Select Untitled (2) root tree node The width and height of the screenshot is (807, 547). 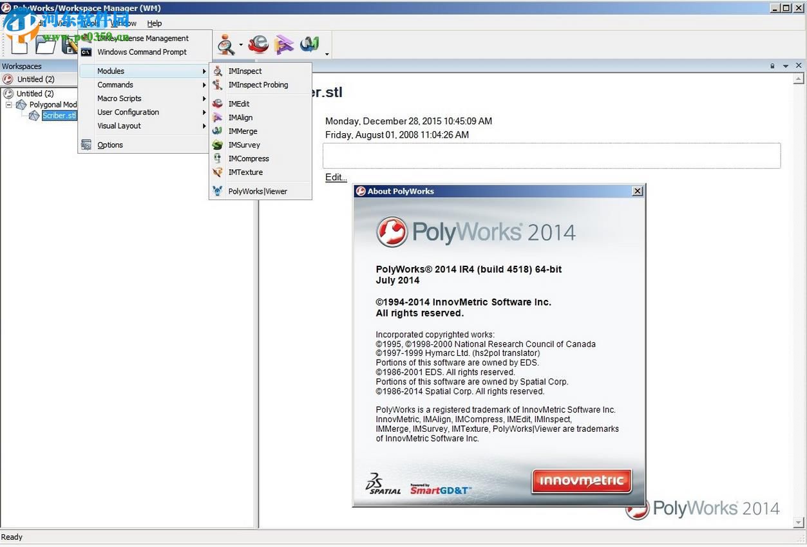coord(35,93)
